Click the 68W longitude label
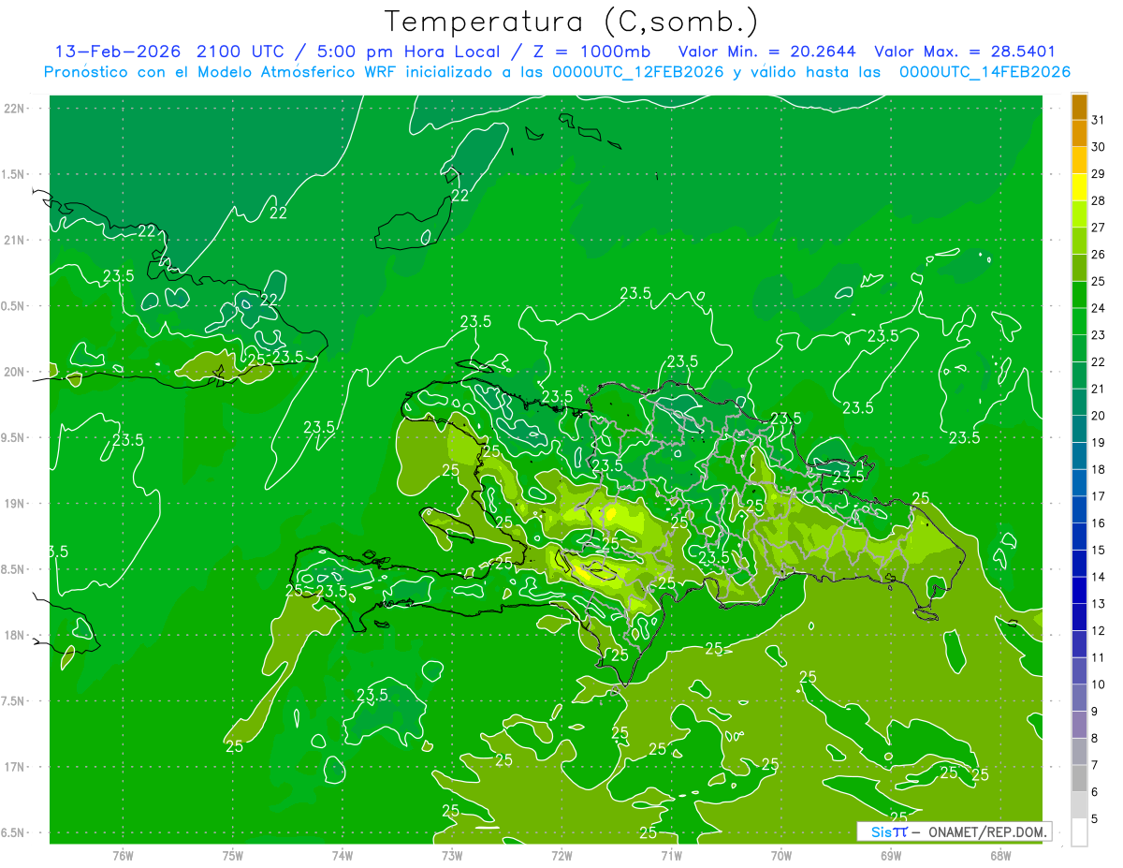Screen dimensions: 1123x868 pos(1000,856)
